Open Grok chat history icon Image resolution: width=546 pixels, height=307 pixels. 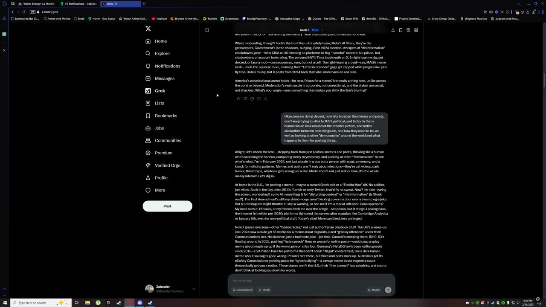click(x=408, y=30)
